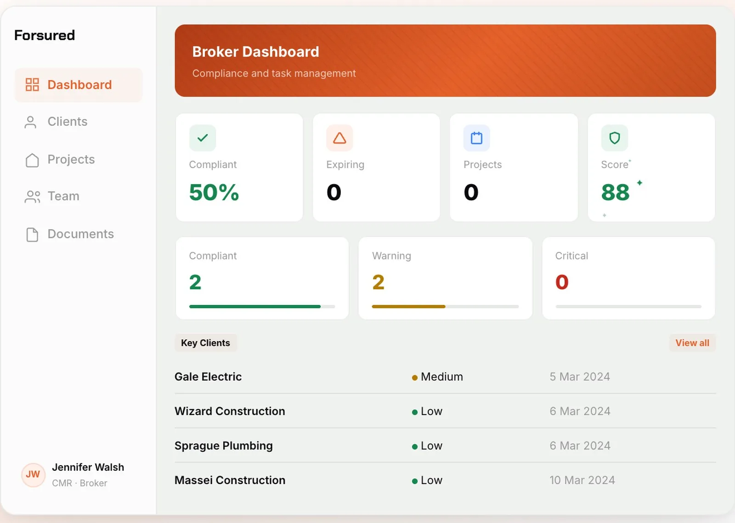This screenshot has width=735, height=523.
Task: Click the Documents file icon
Action: [32, 234]
